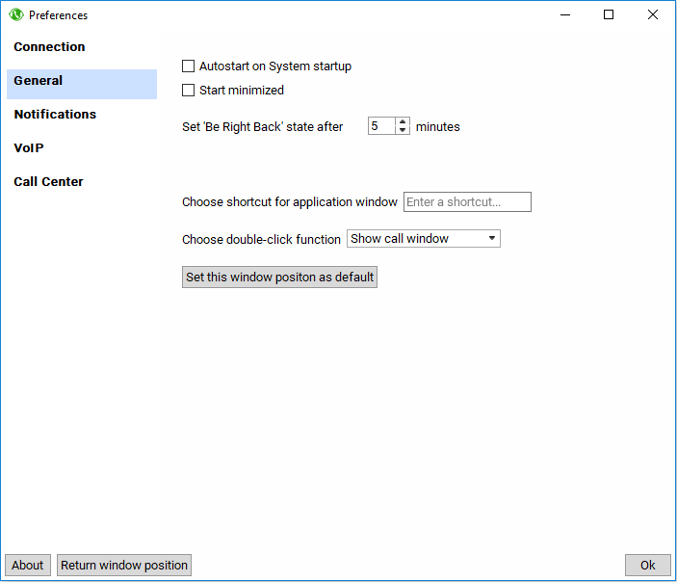Click the Be Right Back minutes value field
Image resolution: width=677 pixels, height=582 pixels.
click(x=381, y=126)
